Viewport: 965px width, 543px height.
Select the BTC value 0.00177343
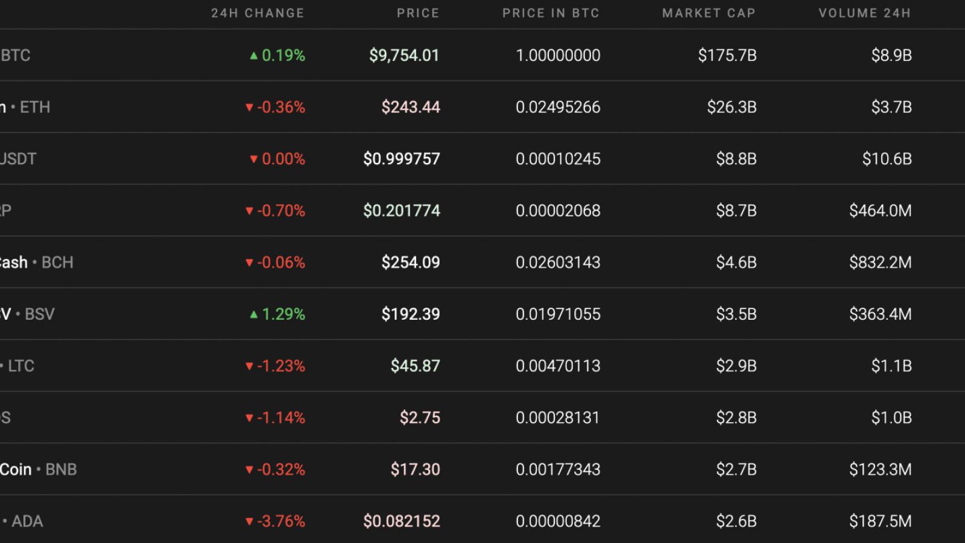pos(558,469)
